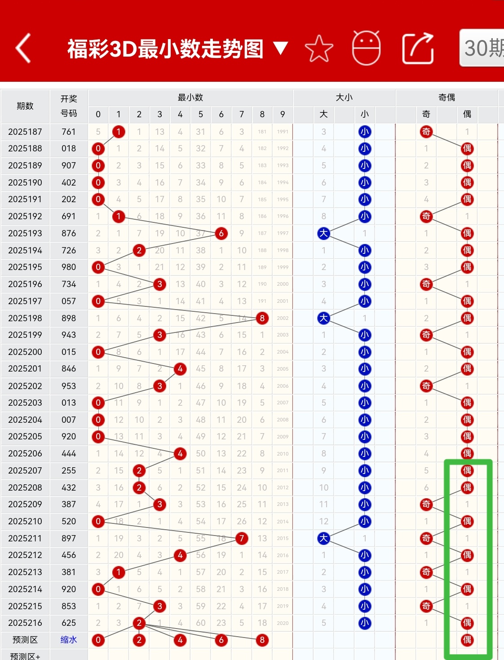Click red ball 0 in row 2025210

coord(98,521)
